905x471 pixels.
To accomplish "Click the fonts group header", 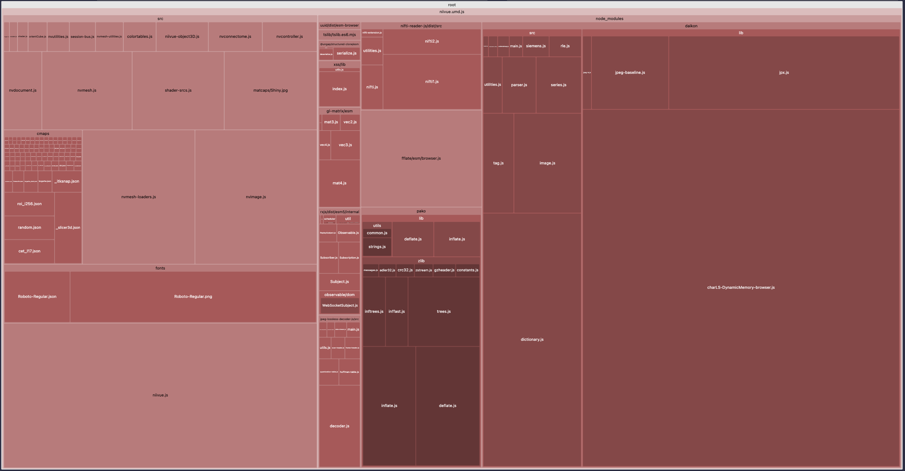I will [160, 268].
